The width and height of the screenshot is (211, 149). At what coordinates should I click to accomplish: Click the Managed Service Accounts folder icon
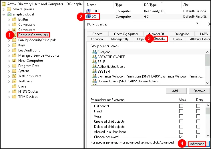[14, 55]
